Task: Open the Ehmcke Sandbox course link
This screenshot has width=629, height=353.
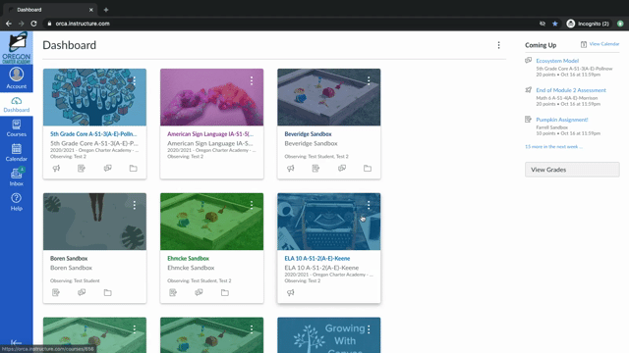Action: 188,259
